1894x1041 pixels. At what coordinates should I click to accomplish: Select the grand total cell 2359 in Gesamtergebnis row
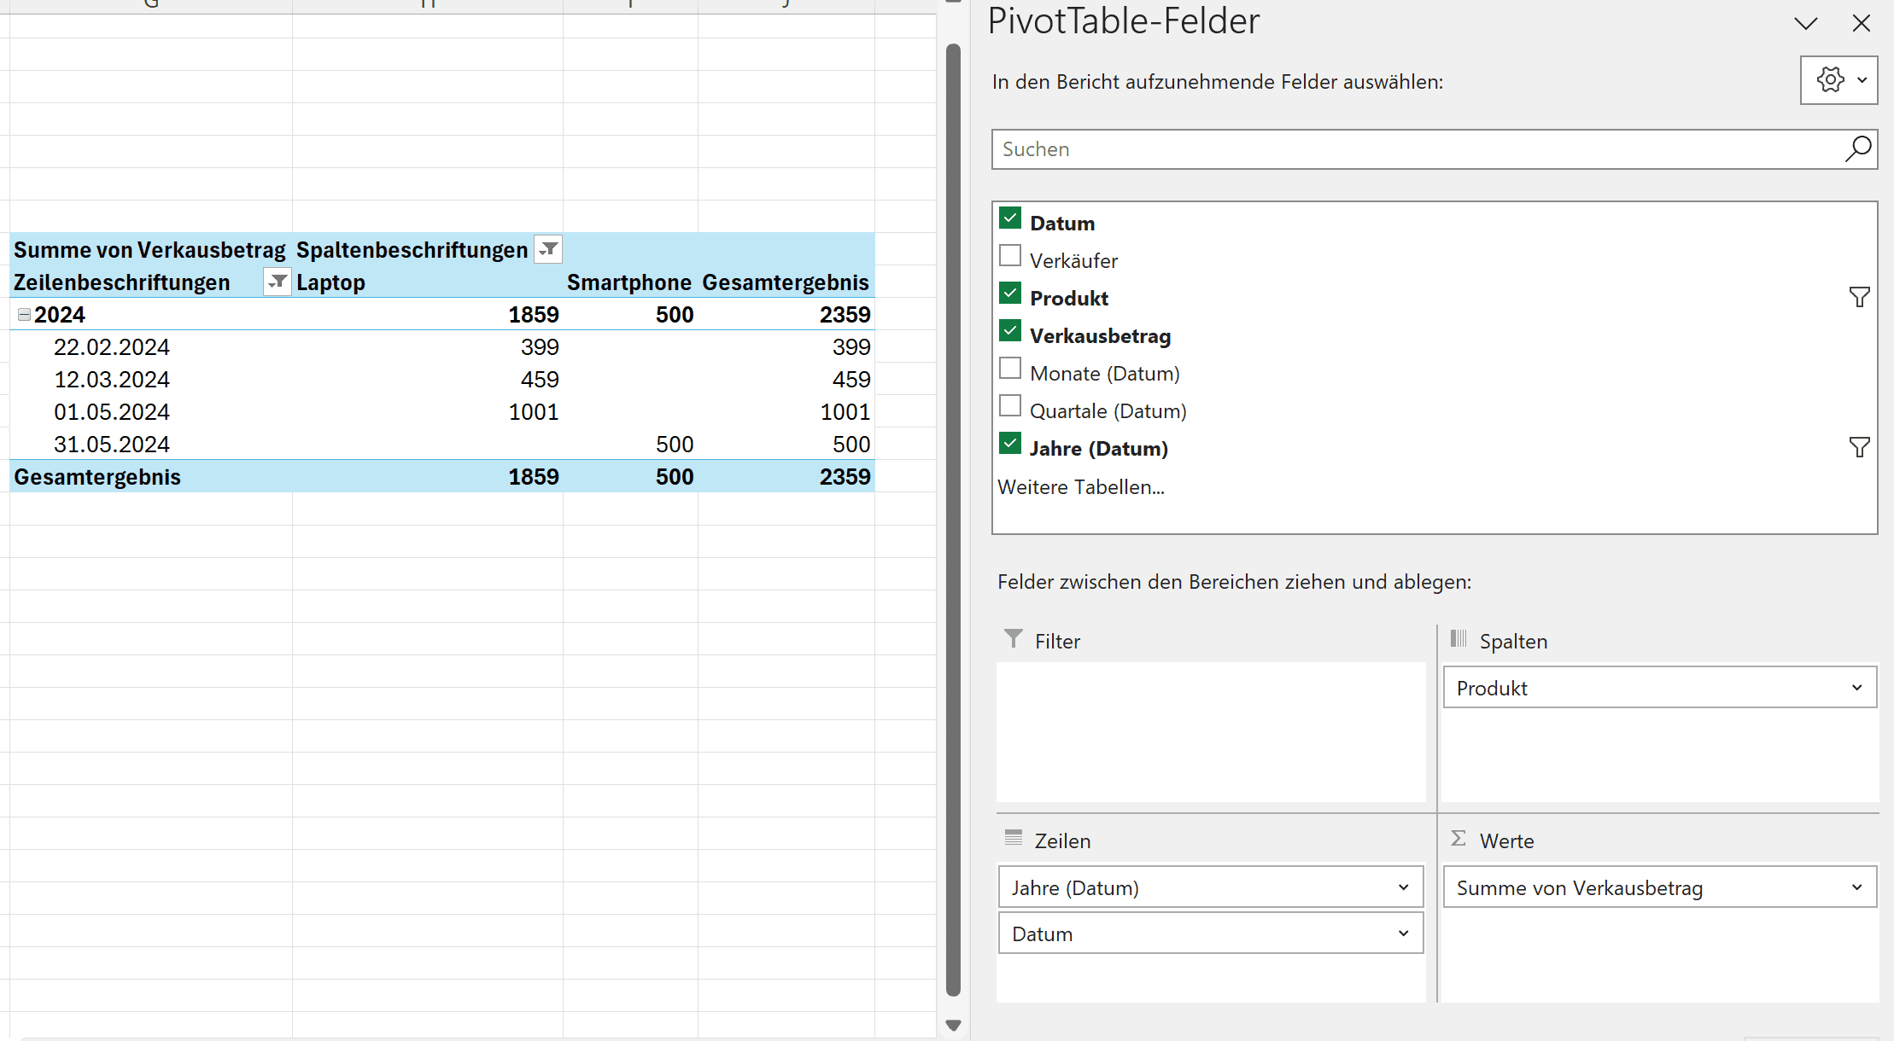point(786,477)
